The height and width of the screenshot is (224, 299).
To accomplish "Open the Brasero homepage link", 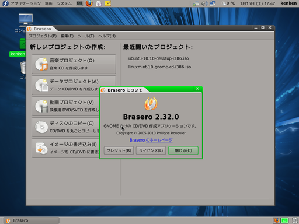I will pyautogui.click(x=151, y=140).
